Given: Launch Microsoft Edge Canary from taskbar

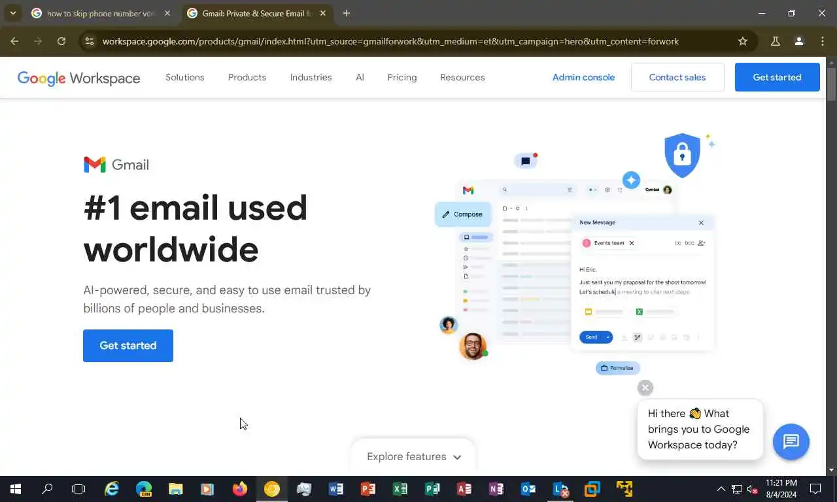Looking at the screenshot, I should (144, 489).
